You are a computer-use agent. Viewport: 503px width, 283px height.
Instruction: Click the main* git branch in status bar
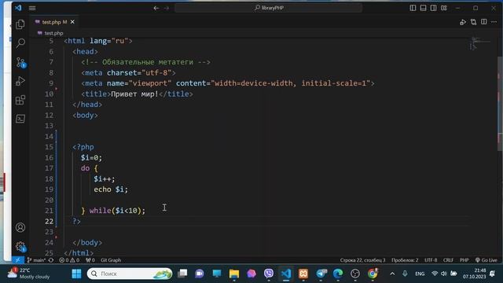tap(36, 260)
